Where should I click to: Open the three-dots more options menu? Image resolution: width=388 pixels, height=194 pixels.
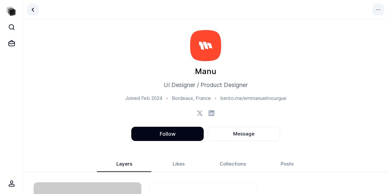coord(378,10)
